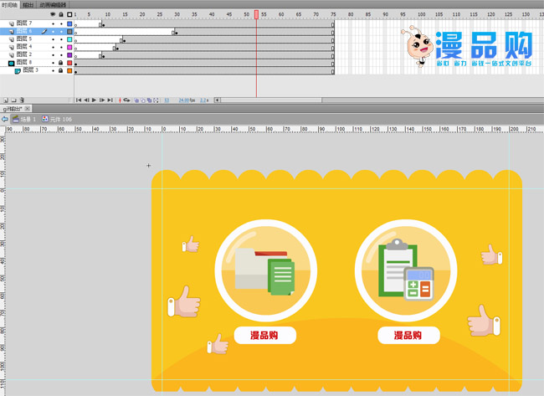This screenshot has height=396, width=544.
Task: Toggle visibility dot of layer 8
Action: pyautogui.click(x=53, y=63)
